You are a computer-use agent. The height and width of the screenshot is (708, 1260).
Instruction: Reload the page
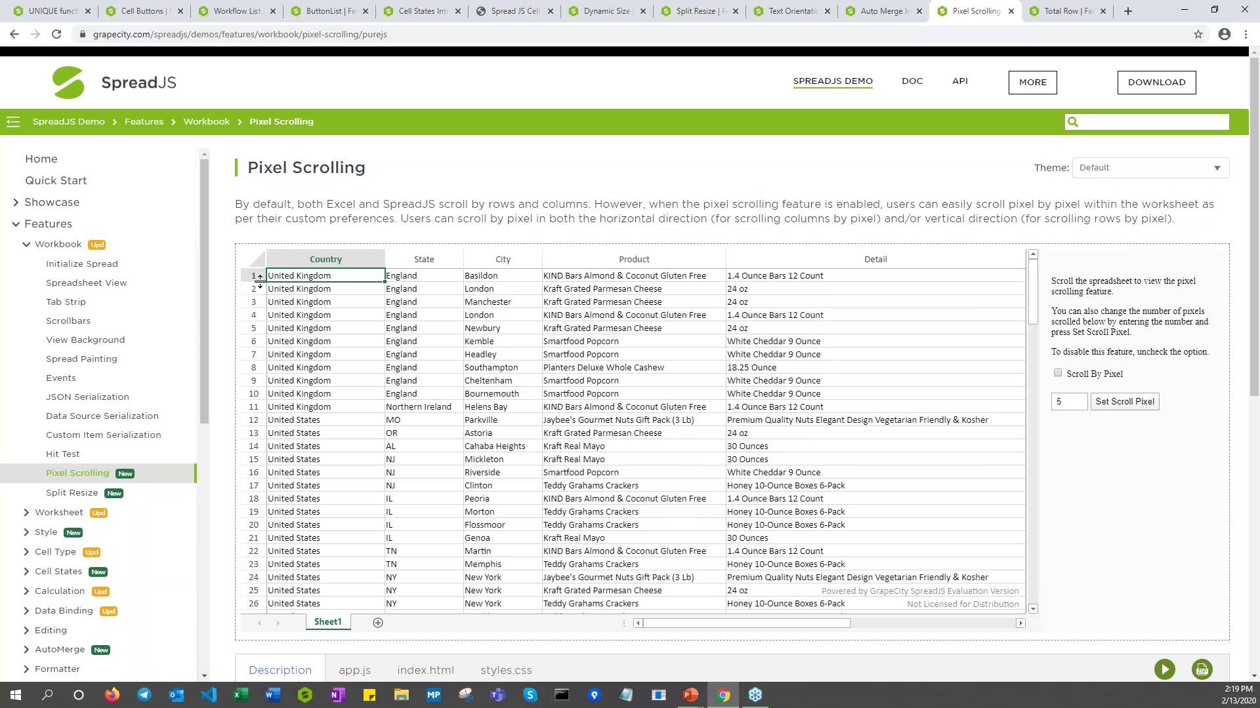56,34
